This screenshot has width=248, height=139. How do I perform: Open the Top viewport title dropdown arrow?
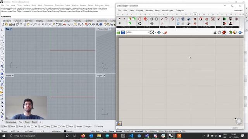[11, 29]
